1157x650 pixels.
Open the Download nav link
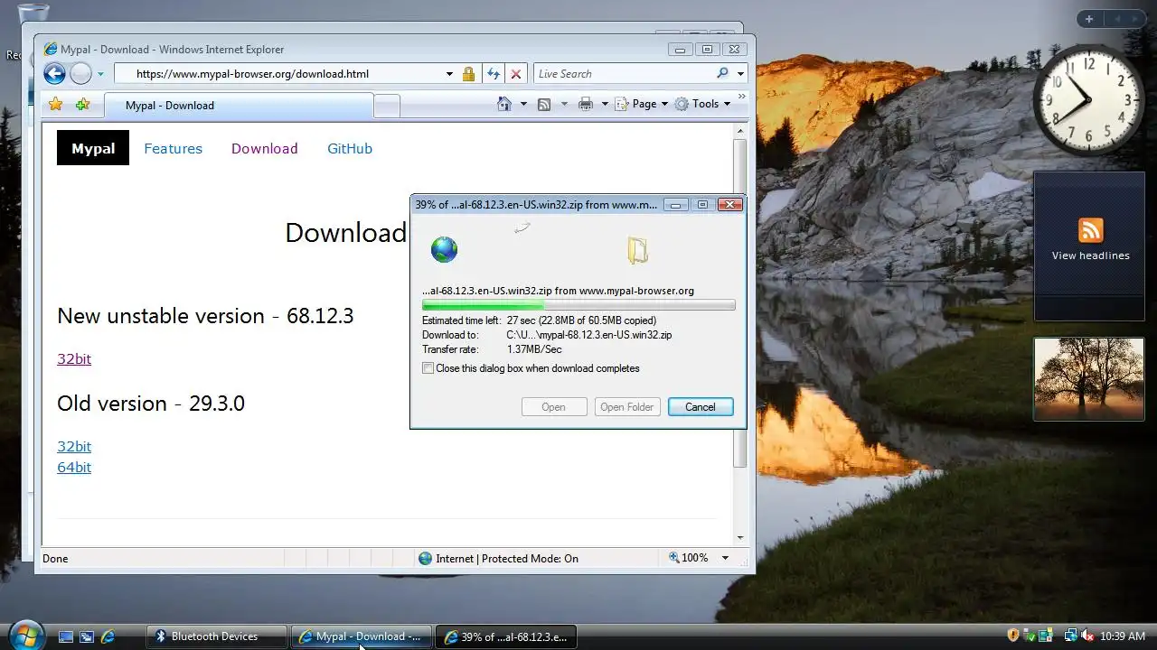click(x=264, y=148)
